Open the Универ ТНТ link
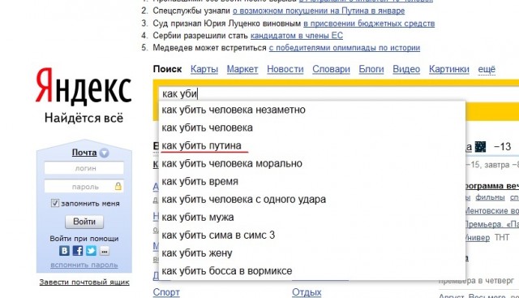This screenshot has height=298, width=519. coord(478,237)
